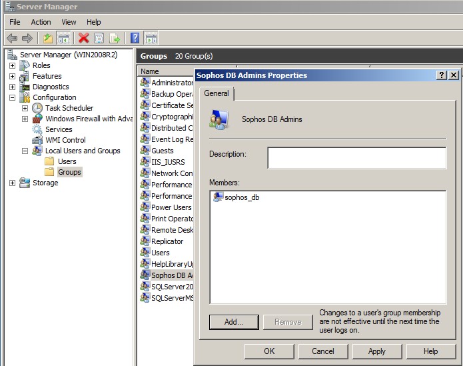The height and width of the screenshot is (366, 463).
Task: Click OK in the Properties dialog
Action: coord(269,351)
